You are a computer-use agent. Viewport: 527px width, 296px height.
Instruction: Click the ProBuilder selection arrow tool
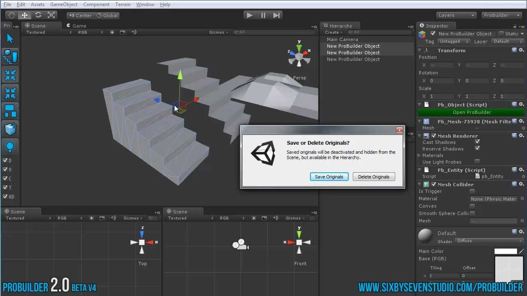(x=10, y=38)
